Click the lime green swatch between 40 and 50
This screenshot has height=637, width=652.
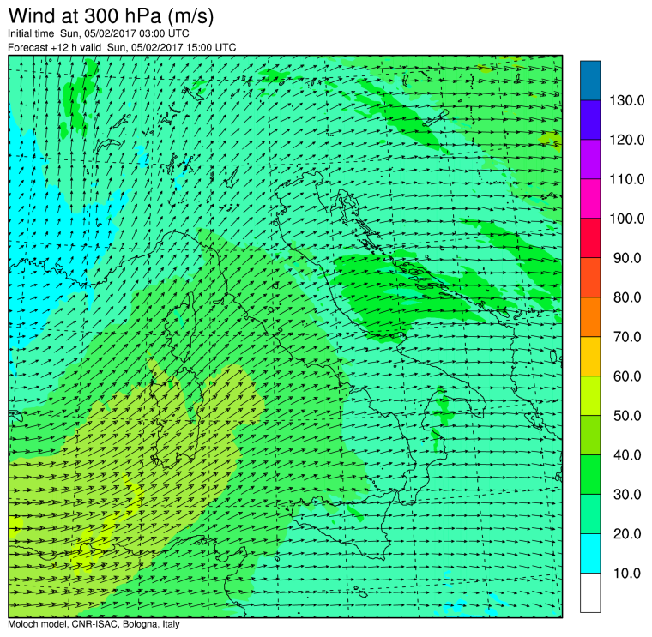point(590,435)
